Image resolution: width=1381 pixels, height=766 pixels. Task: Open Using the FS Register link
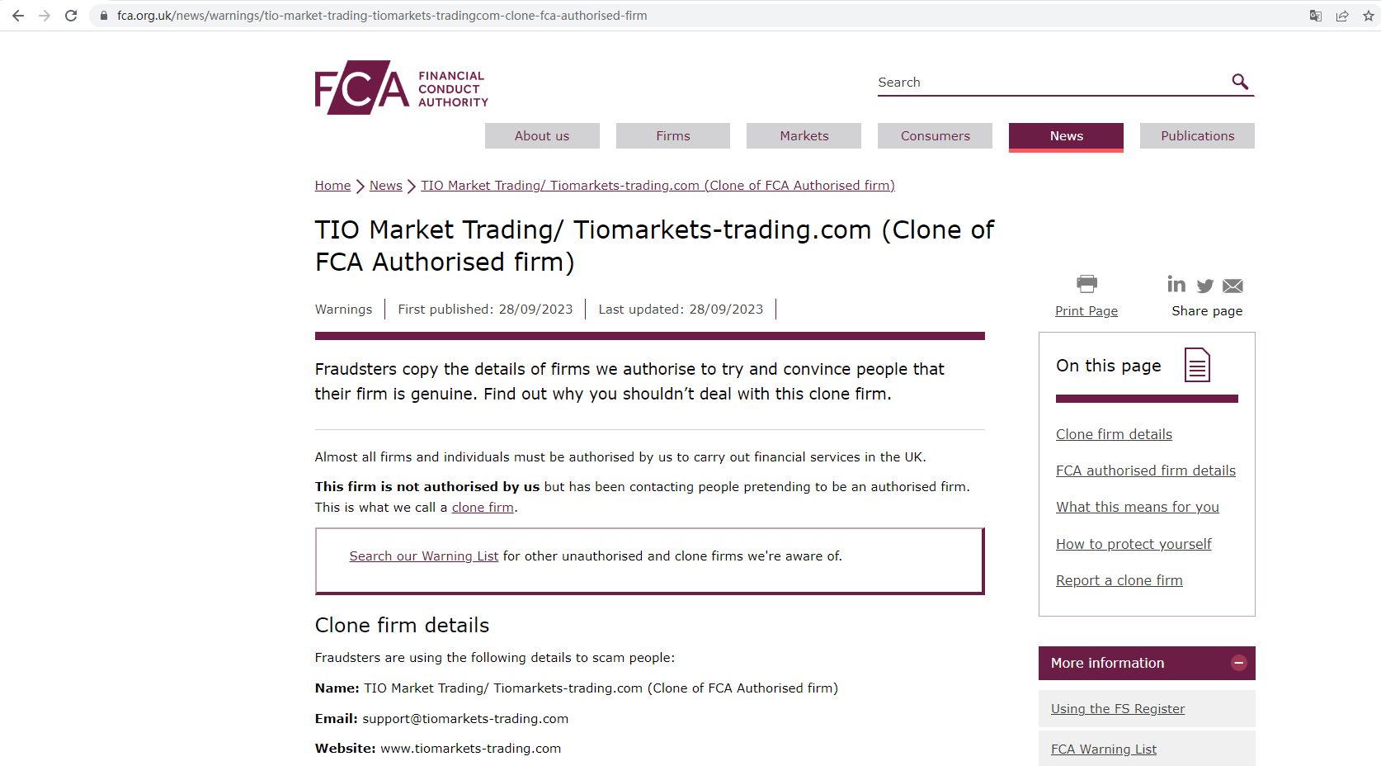click(1117, 709)
